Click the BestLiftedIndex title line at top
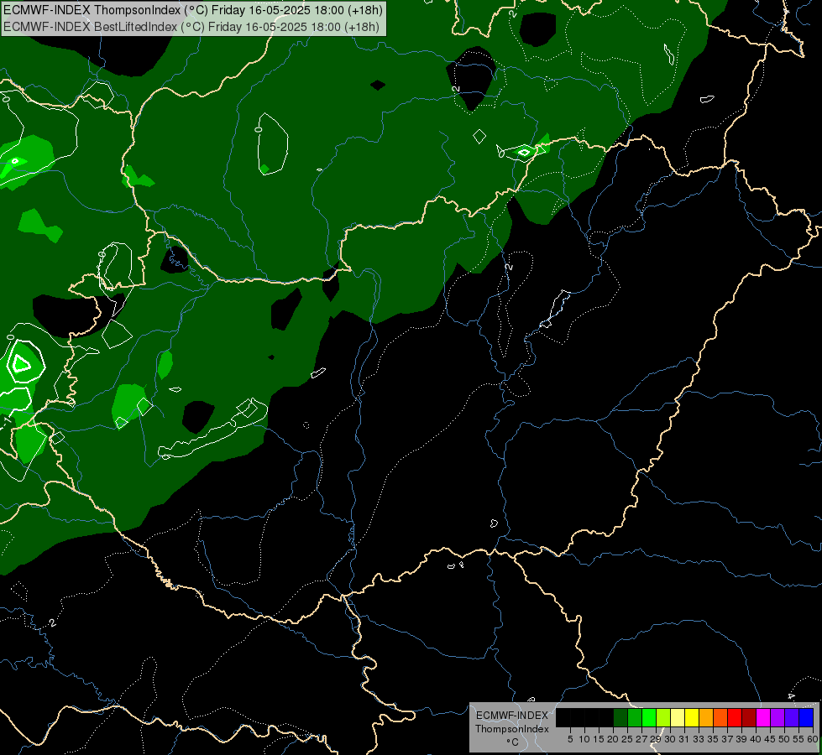The height and width of the screenshot is (755, 822). (191, 27)
